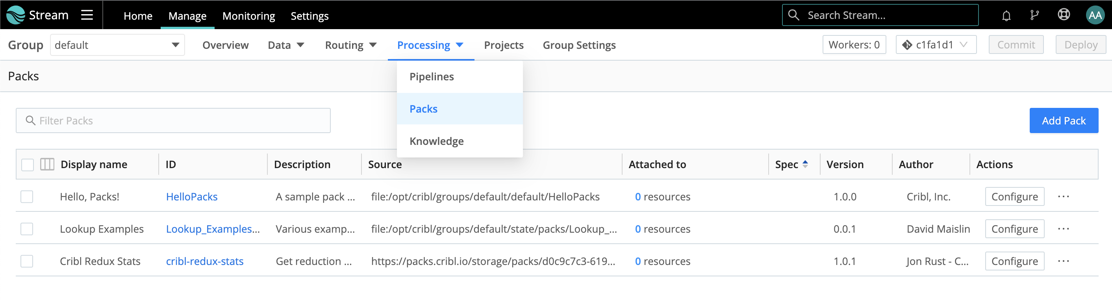Image resolution: width=1112 pixels, height=300 pixels.
Task: Open the hamburger navigation menu
Action: (x=87, y=15)
